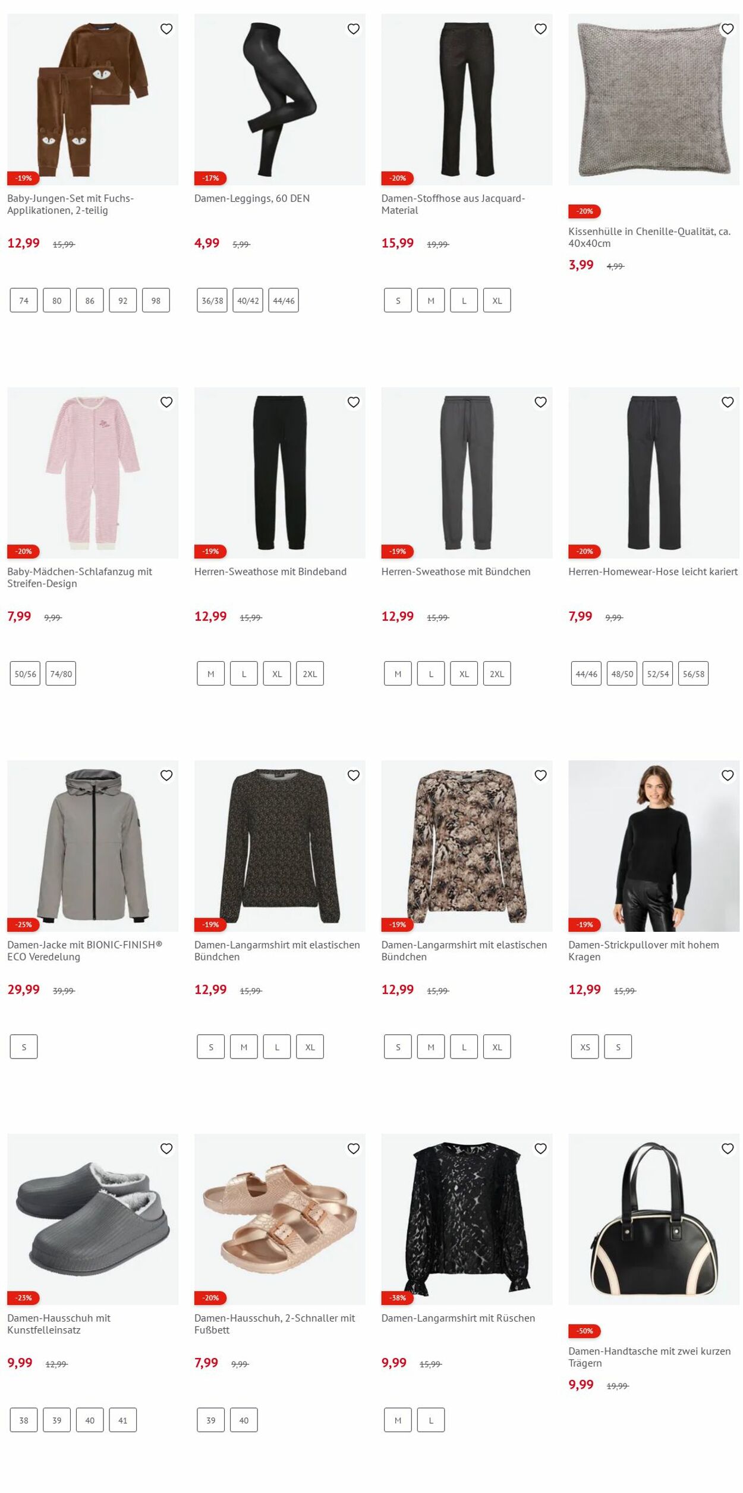Image resolution: width=743 pixels, height=1493 pixels.
Task: Select size 41 for Damen-Hausschuh mit Kunstfelleinsatz
Action: [122, 1420]
